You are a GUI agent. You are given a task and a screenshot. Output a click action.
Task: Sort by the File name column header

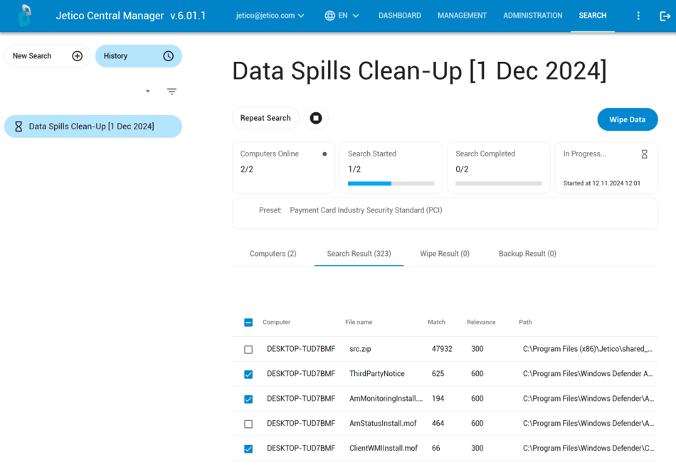pos(359,322)
